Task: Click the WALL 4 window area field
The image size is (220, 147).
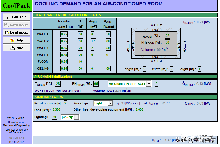Action: coord(92,55)
